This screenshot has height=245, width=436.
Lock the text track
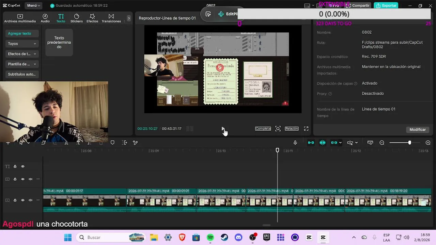coord(15,166)
